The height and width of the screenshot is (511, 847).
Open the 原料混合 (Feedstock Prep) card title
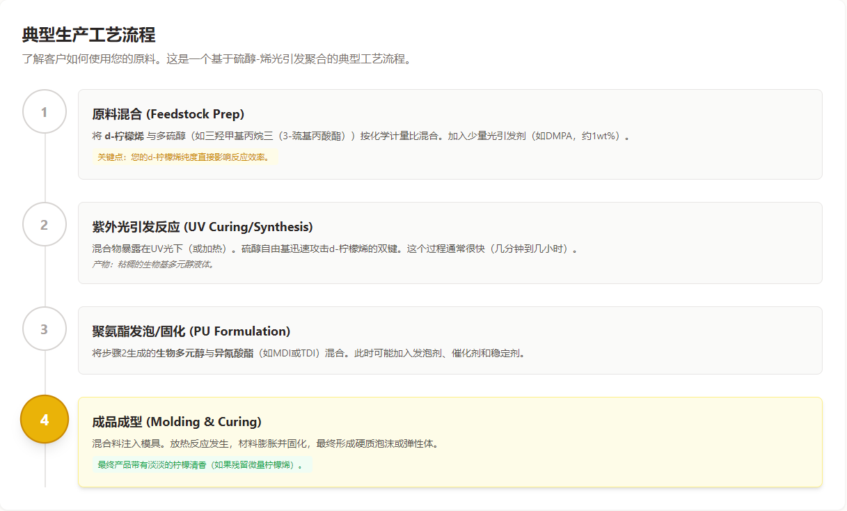point(168,114)
